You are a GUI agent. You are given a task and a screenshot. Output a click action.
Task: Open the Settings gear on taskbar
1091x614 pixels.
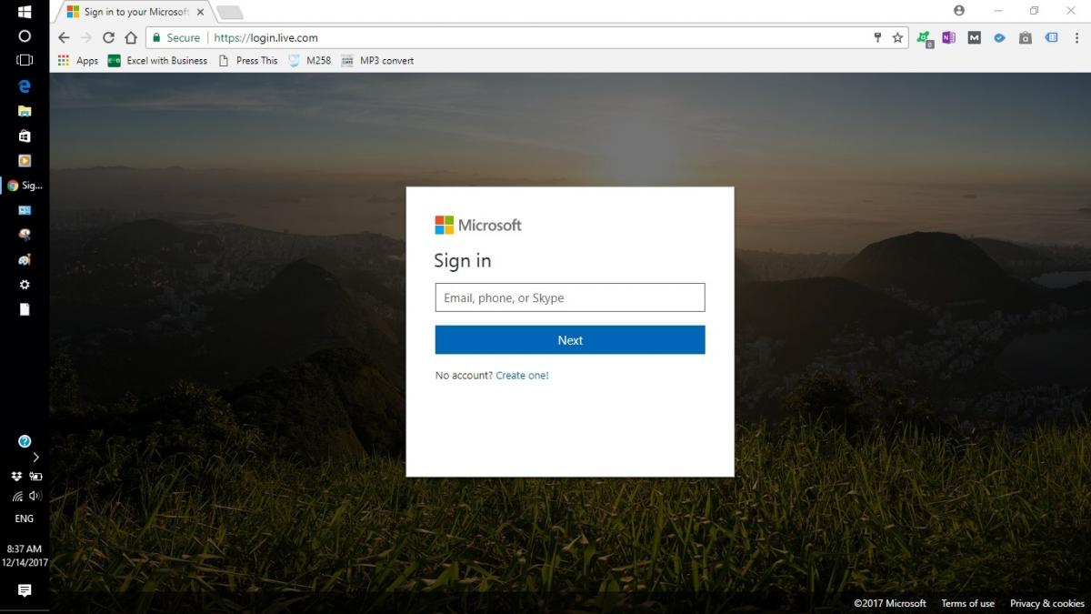coord(25,285)
